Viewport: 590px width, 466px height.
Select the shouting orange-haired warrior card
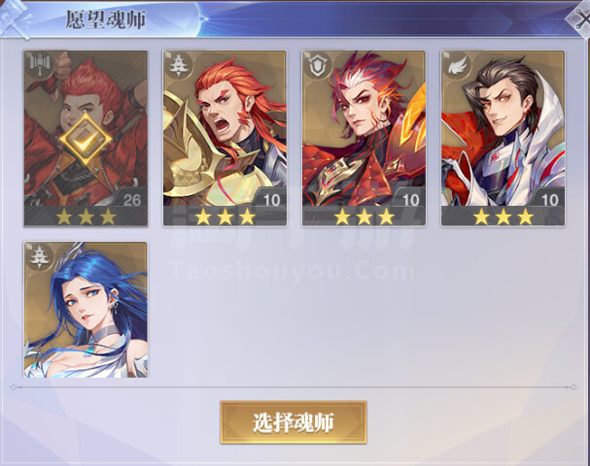pos(225,138)
